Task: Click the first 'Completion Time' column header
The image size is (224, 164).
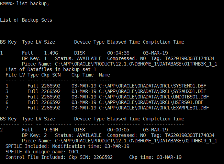Action: pyautogui.click(x=164, y=42)
